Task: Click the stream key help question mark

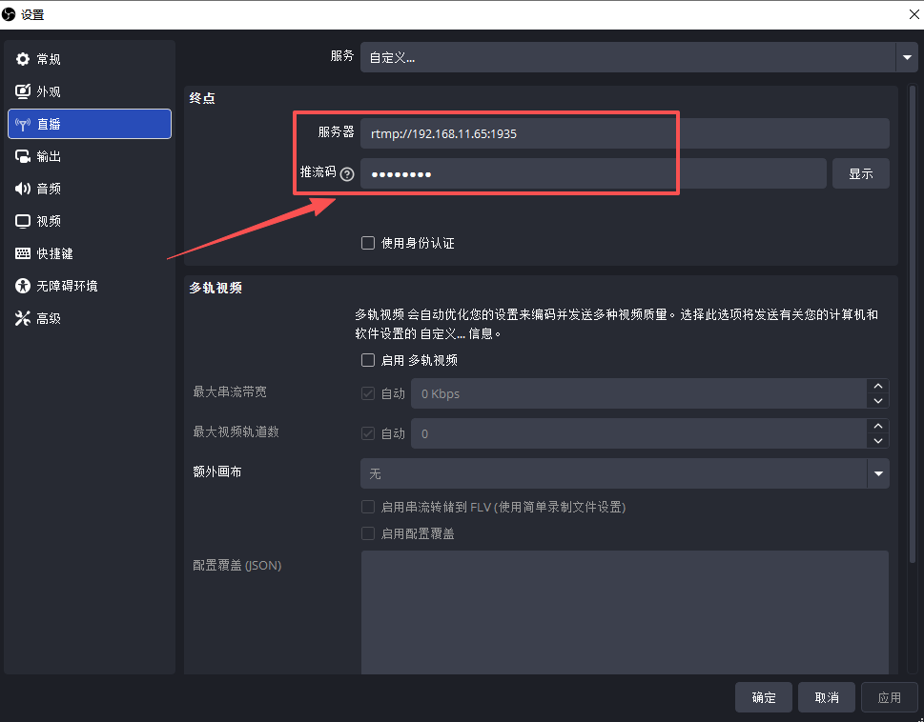Action: 346,173
